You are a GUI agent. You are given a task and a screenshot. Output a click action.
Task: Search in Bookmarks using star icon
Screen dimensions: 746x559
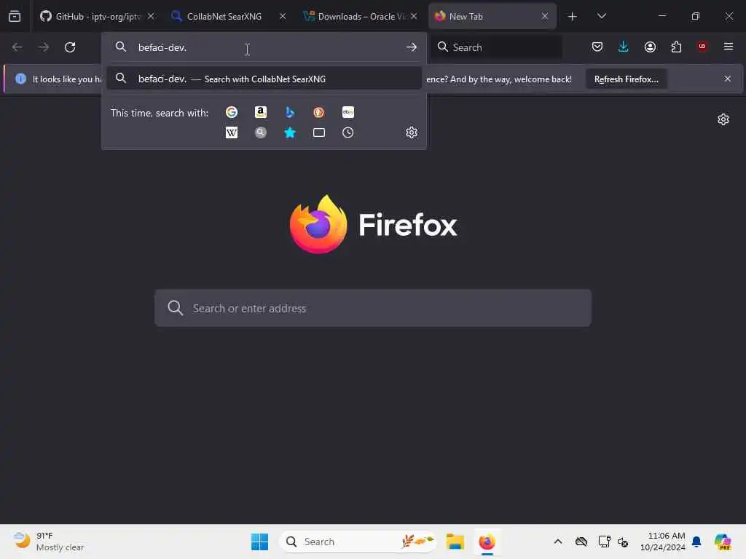[x=290, y=132]
